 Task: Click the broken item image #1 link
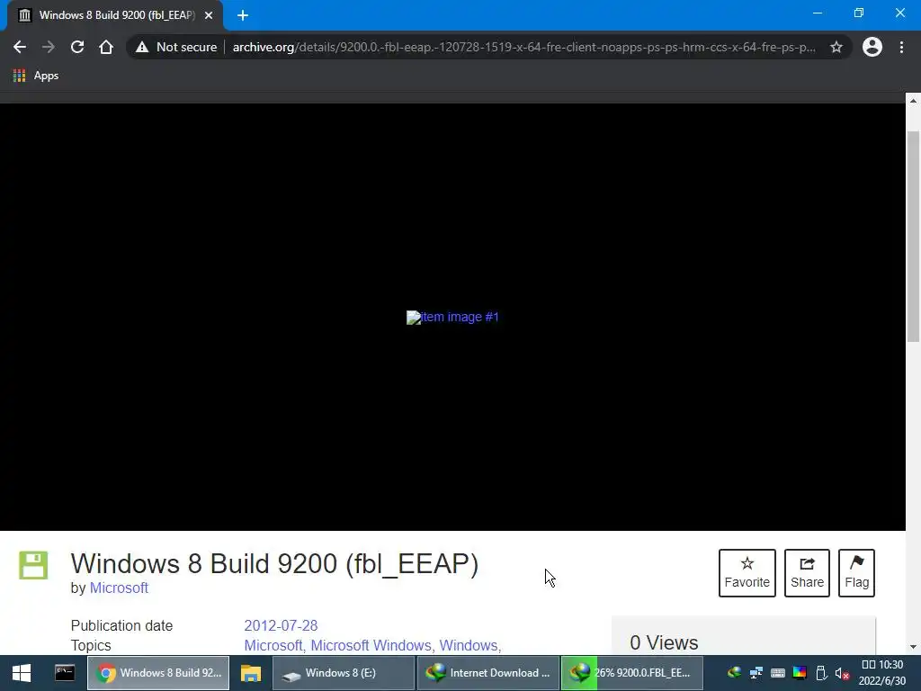pyautogui.click(x=452, y=318)
